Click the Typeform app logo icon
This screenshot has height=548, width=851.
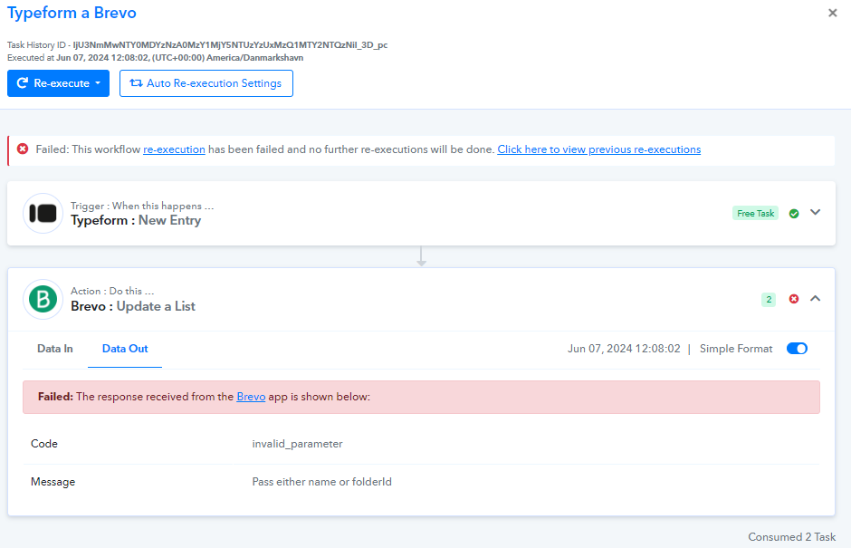tap(43, 214)
